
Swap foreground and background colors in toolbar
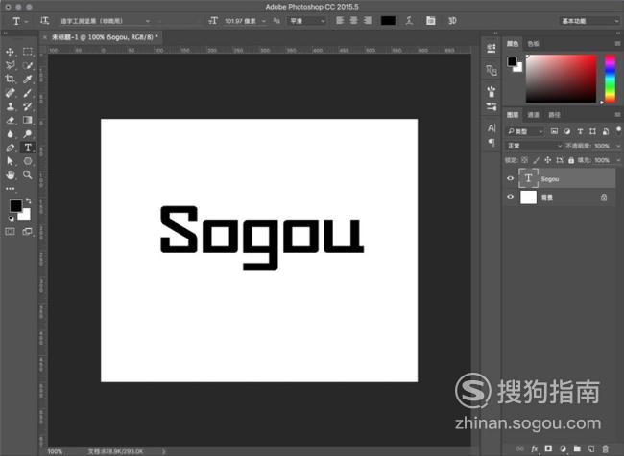28,201
